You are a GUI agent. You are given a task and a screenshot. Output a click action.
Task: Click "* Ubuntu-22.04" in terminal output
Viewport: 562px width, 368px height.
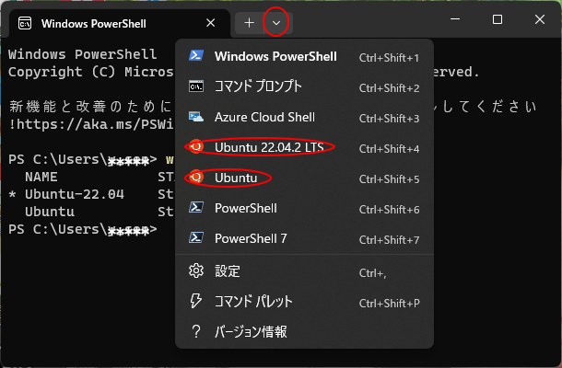66,194
